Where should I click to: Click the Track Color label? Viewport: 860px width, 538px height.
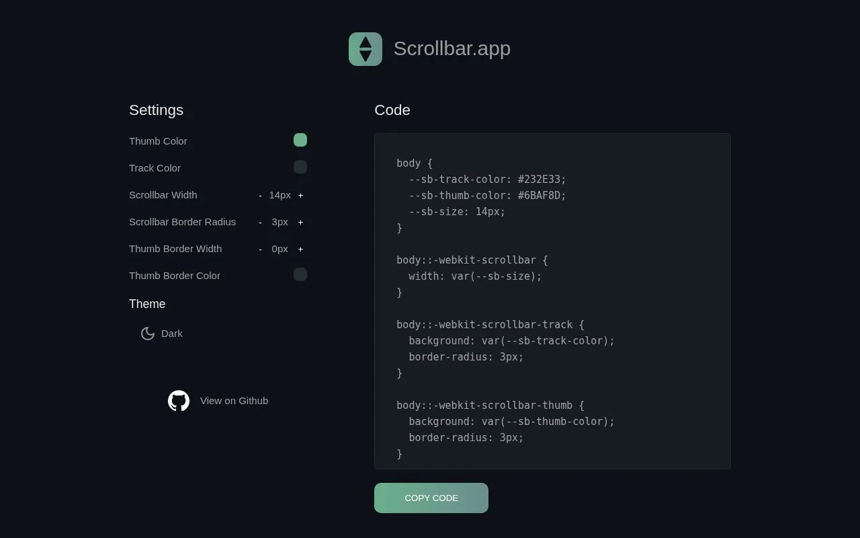[155, 168]
